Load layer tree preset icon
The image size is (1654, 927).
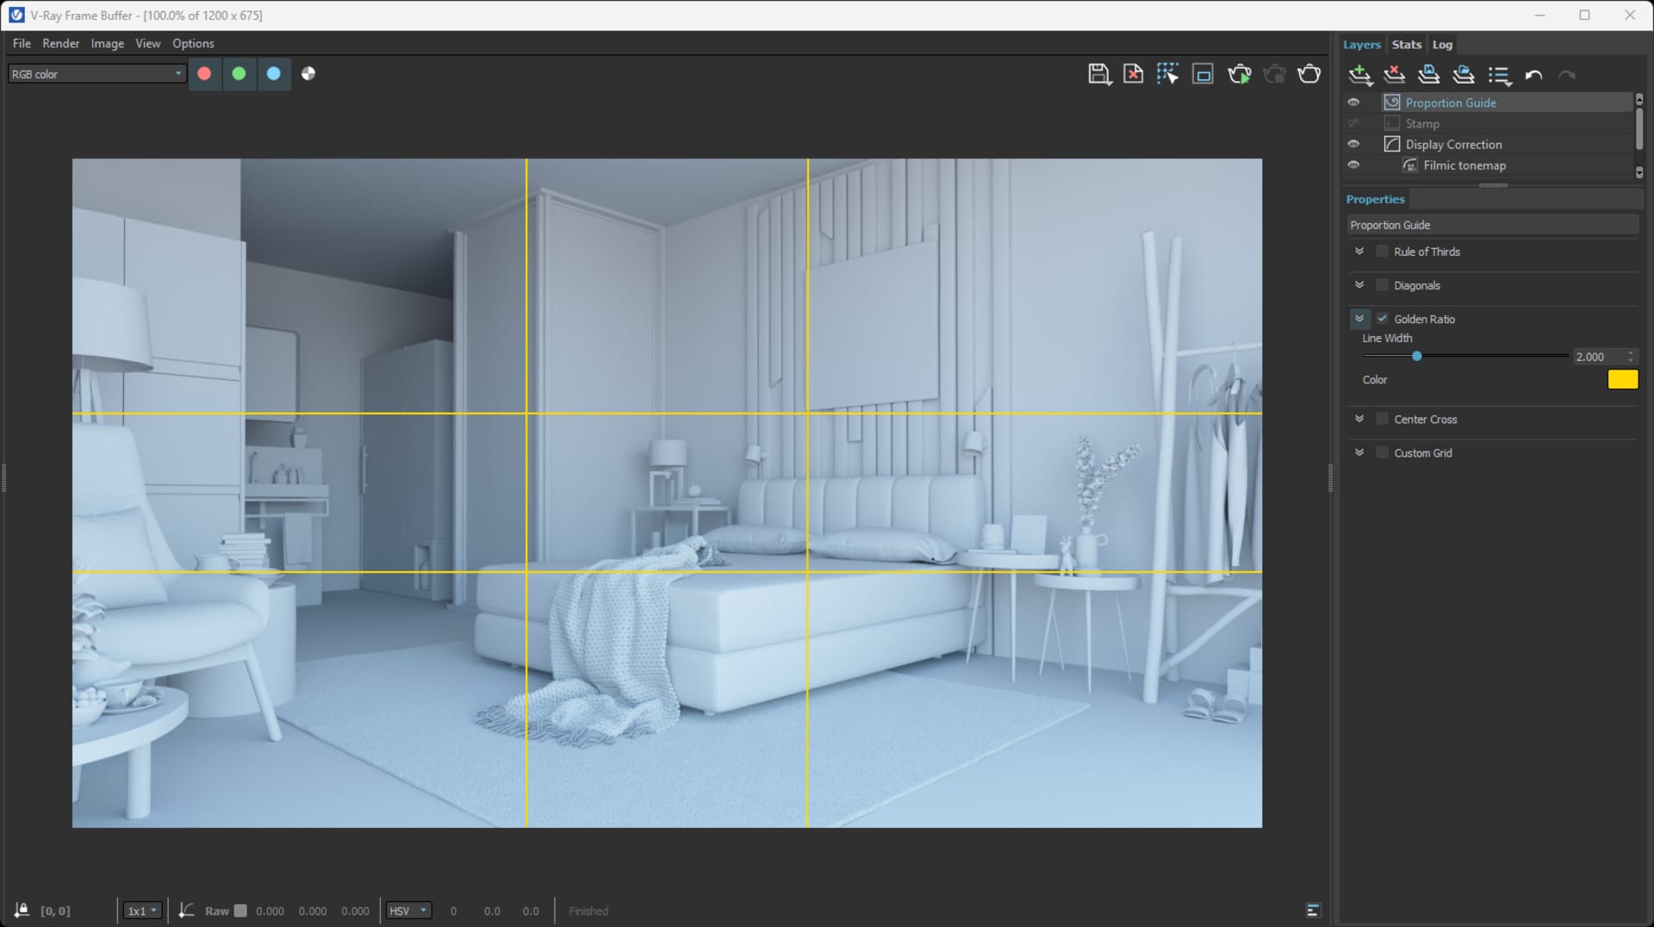click(1463, 75)
